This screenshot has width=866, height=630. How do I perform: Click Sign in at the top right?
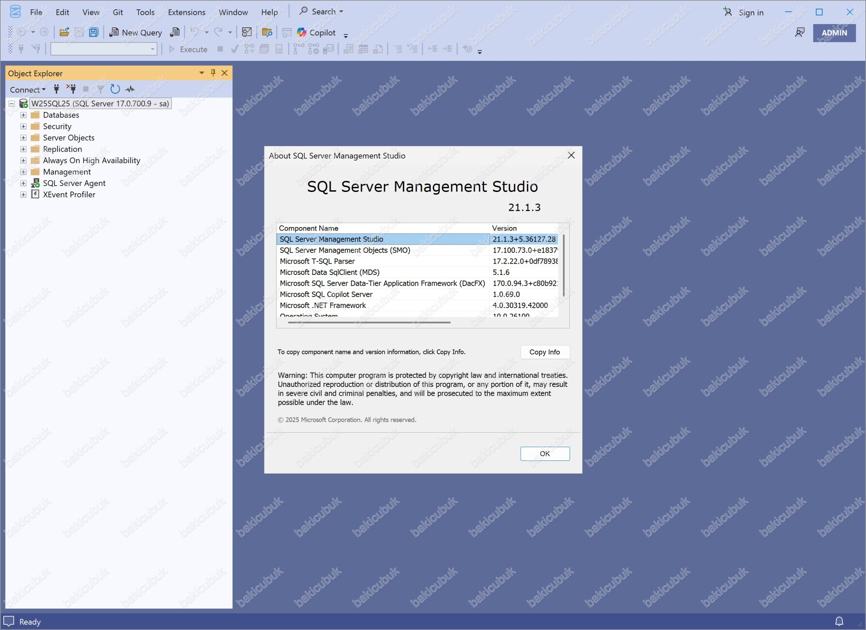click(x=744, y=12)
